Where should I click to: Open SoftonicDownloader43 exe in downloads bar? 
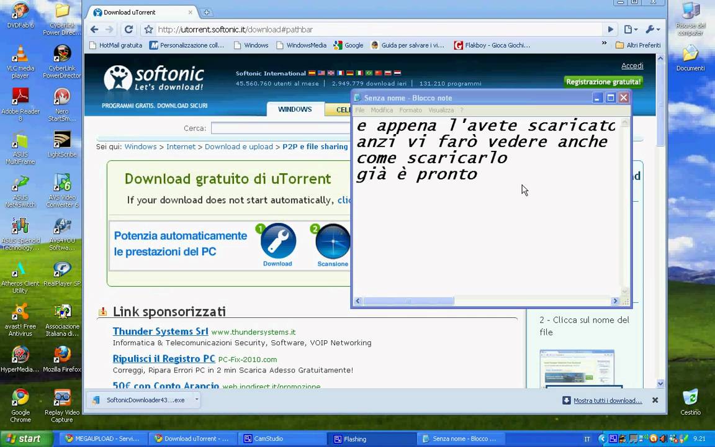[x=141, y=400]
